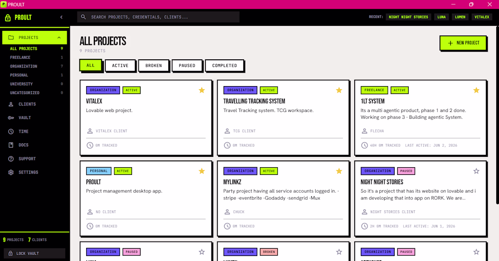
Task: Click Lock Vault button
Action: pos(34,253)
